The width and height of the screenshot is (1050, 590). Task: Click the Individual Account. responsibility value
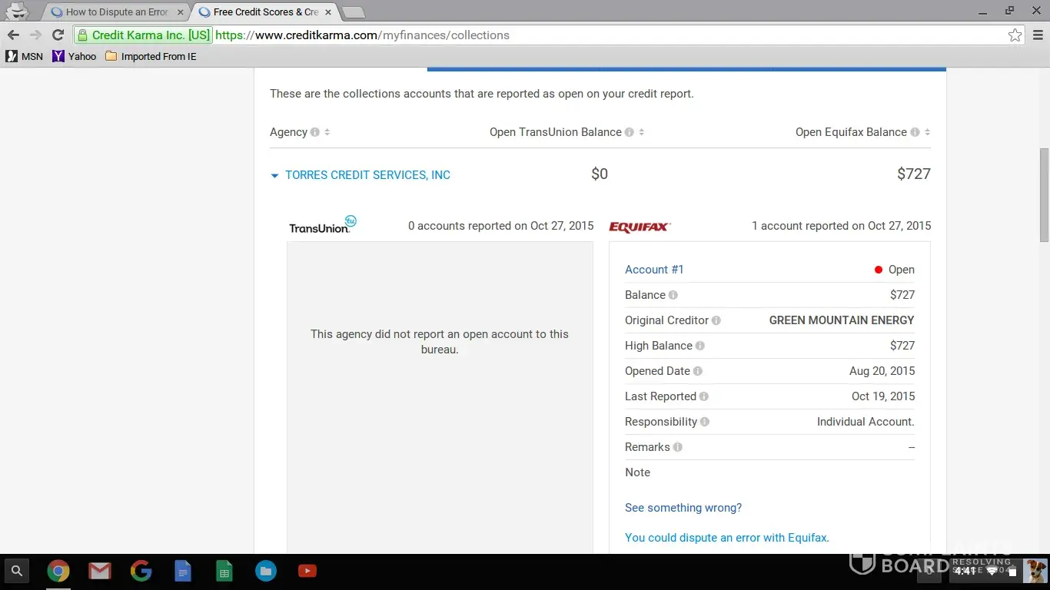(866, 422)
